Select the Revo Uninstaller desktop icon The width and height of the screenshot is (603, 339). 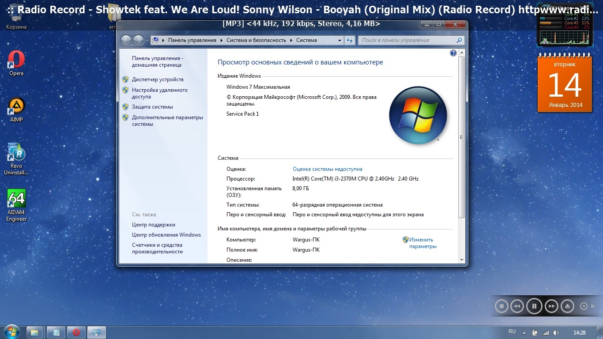[16, 159]
